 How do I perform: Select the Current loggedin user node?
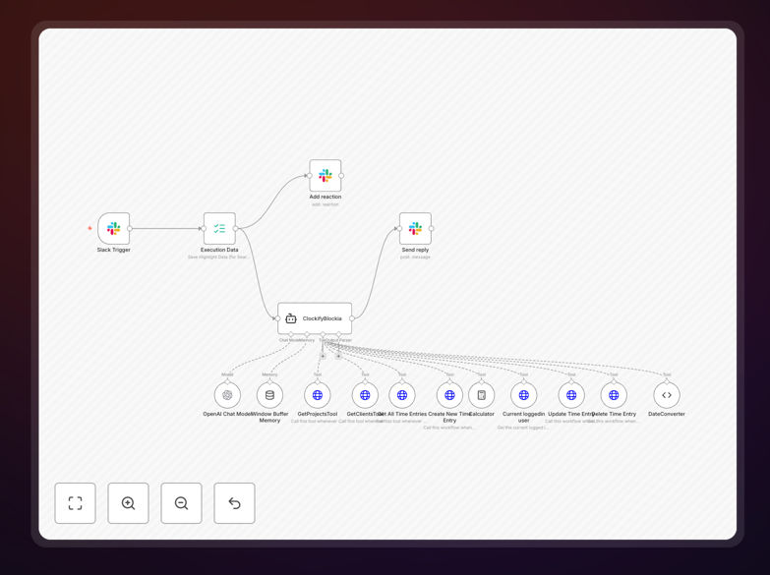pyautogui.click(x=524, y=395)
